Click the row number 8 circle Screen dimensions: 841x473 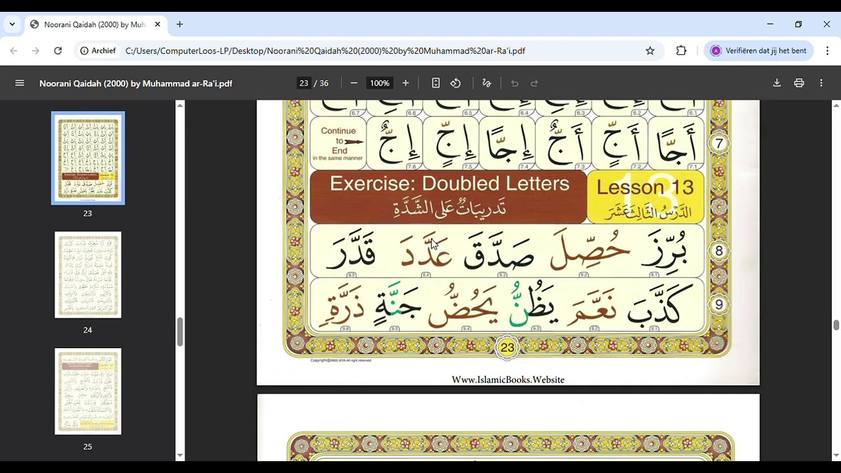[719, 250]
